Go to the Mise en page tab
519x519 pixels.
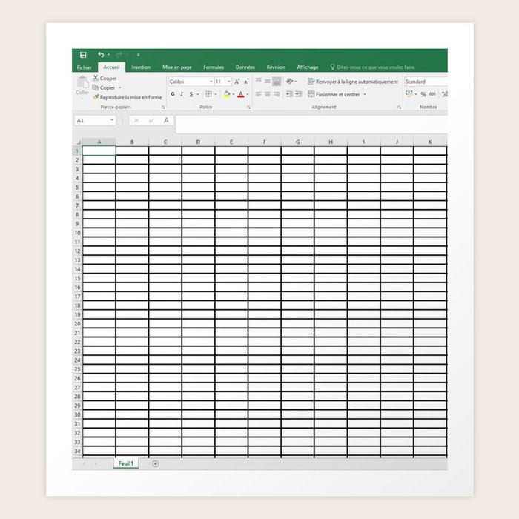click(x=177, y=67)
